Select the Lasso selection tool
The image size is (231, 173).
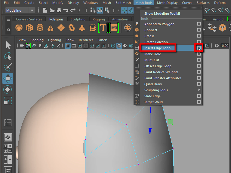coord(8,56)
